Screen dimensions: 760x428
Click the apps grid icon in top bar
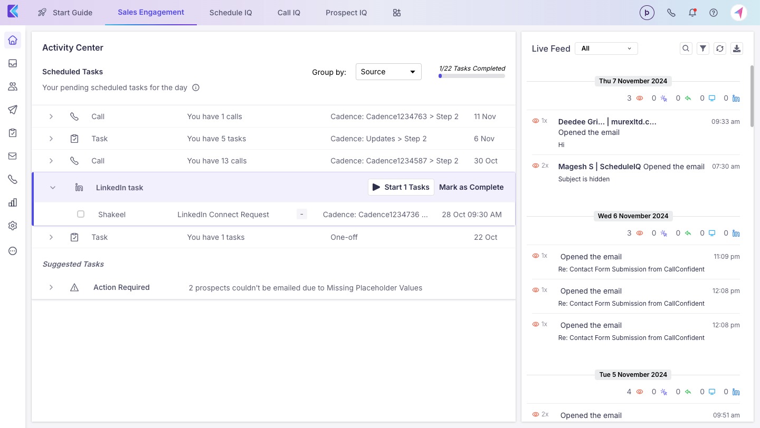397,13
